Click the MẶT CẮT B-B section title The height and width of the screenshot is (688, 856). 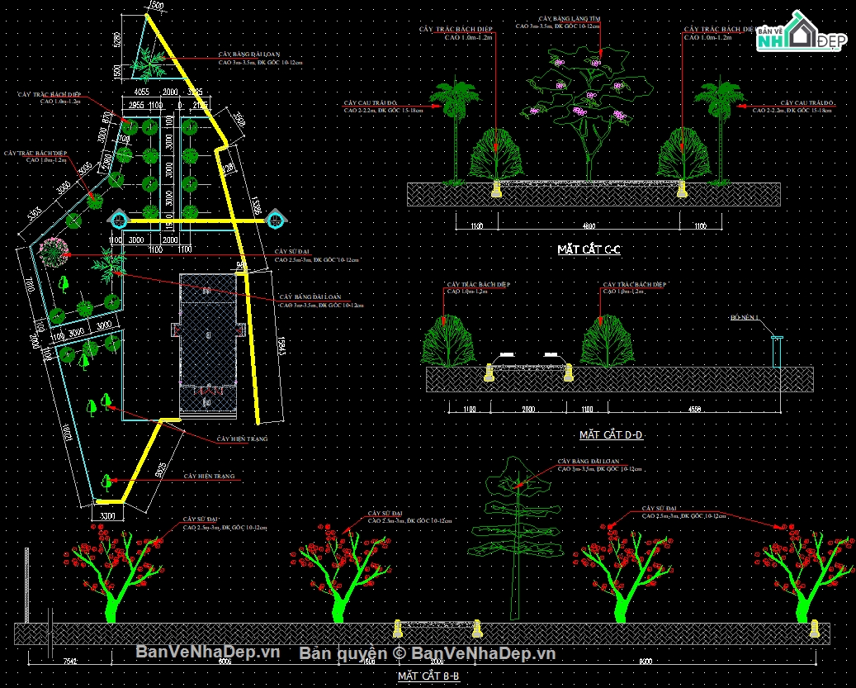coord(428,676)
